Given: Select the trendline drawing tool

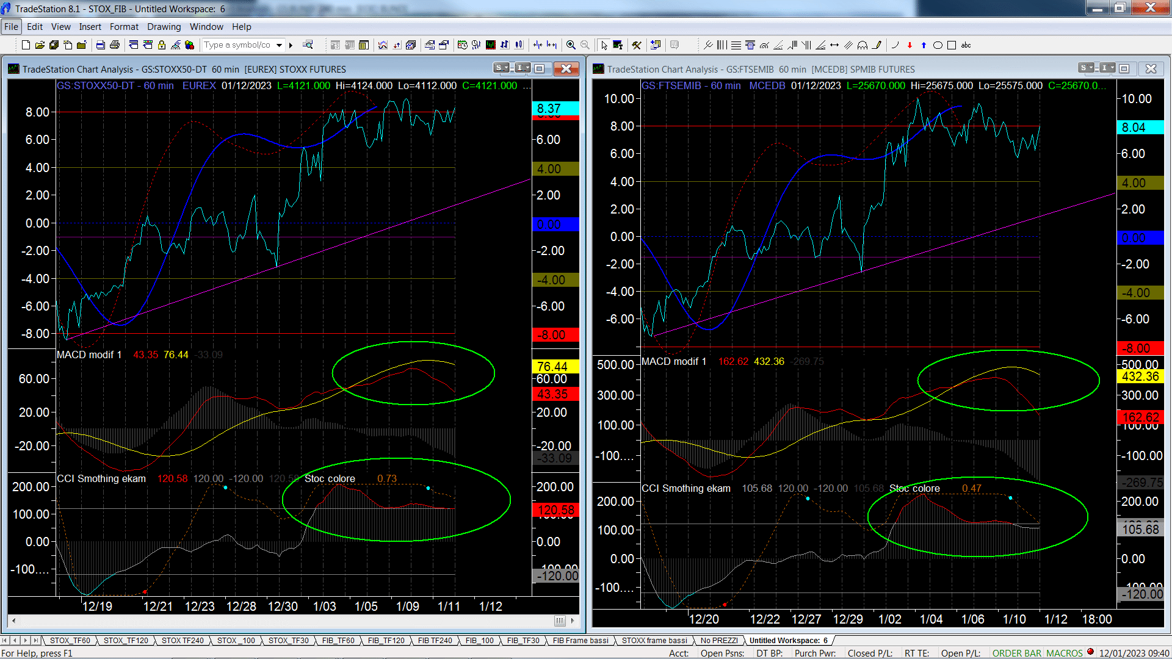Looking at the screenshot, I should click(x=708, y=45).
